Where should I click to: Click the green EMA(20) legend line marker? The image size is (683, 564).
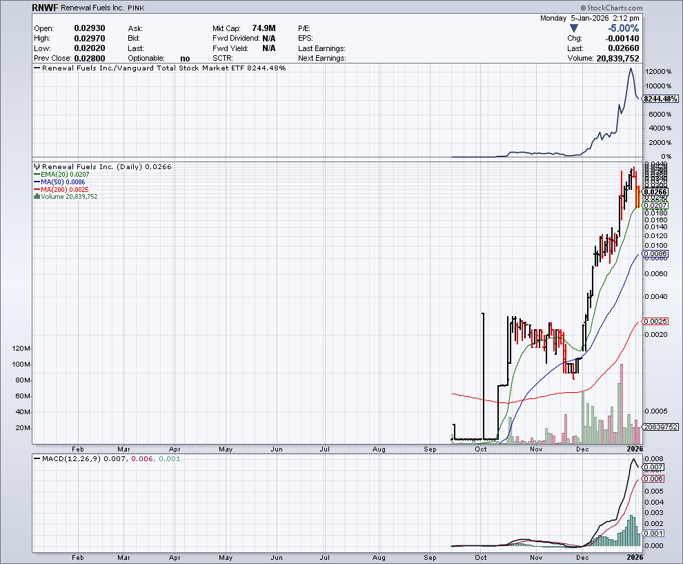click(x=37, y=175)
